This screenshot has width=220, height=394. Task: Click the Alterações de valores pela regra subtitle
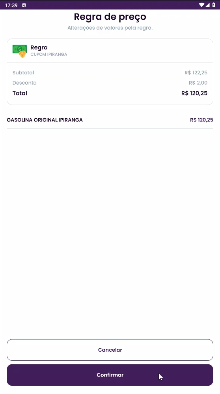(x=110, y=28)
